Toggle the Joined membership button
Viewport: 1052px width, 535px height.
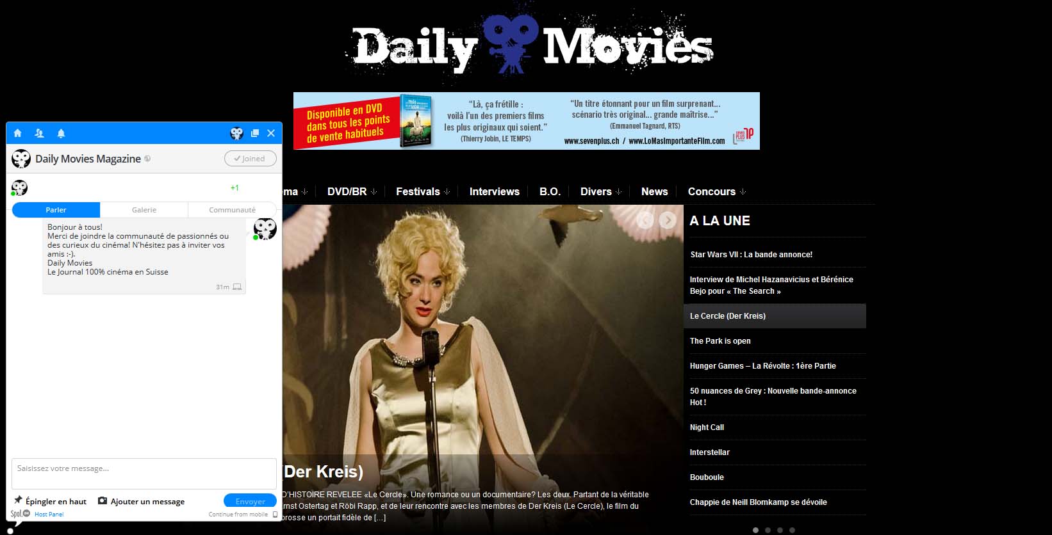pos(250,159)
